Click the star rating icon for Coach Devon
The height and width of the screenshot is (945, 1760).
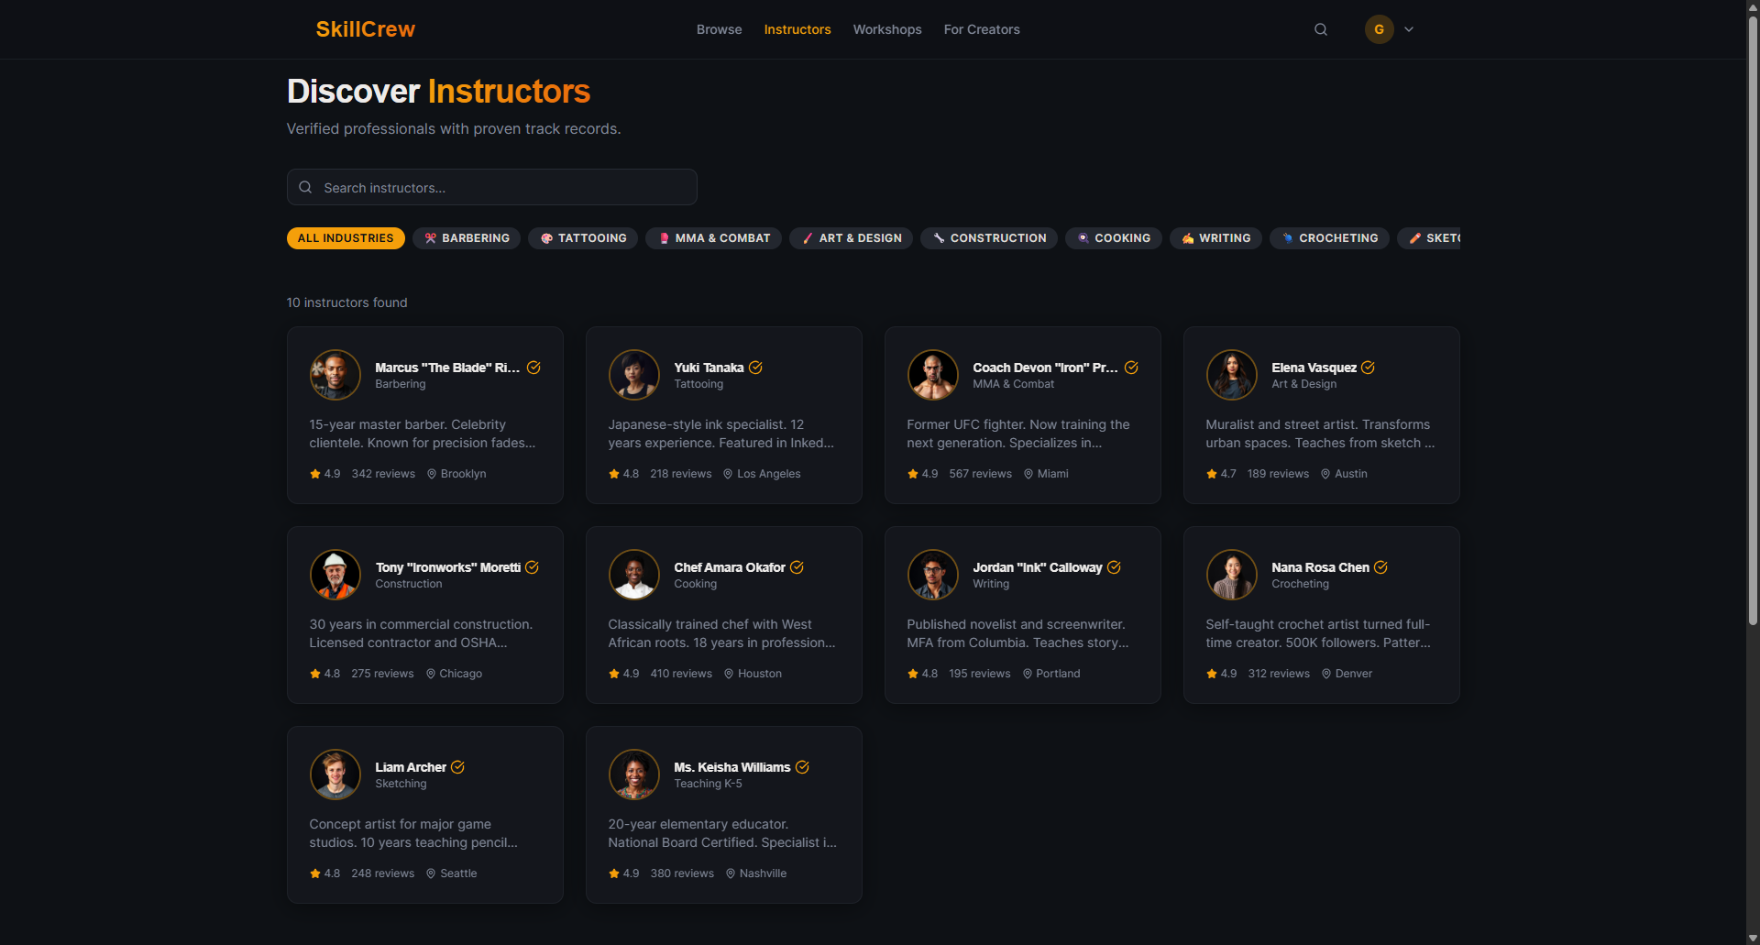[x=913, y=474]
